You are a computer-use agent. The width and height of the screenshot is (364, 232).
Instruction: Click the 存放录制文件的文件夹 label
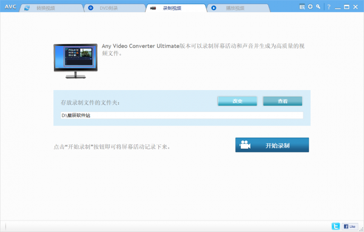coord(90,103)
